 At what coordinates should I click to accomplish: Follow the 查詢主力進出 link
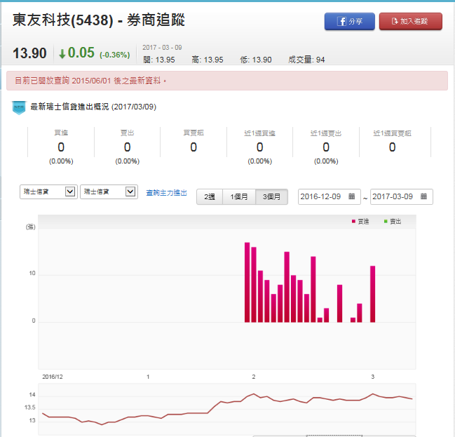click(166, 193)
